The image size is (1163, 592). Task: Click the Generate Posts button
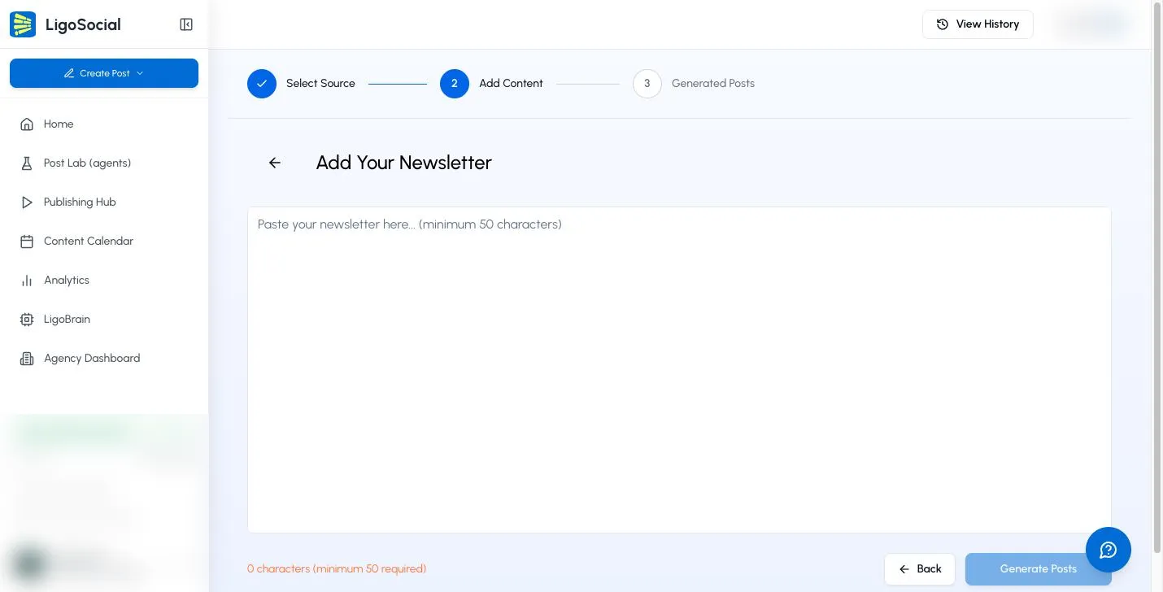pyautogui.click(x=1038, y=569)
